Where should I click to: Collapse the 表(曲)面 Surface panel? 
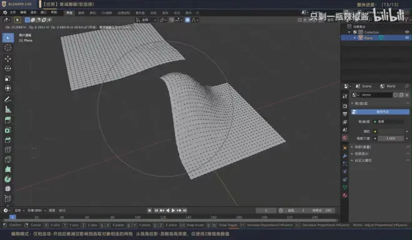(x=352, y=103)
